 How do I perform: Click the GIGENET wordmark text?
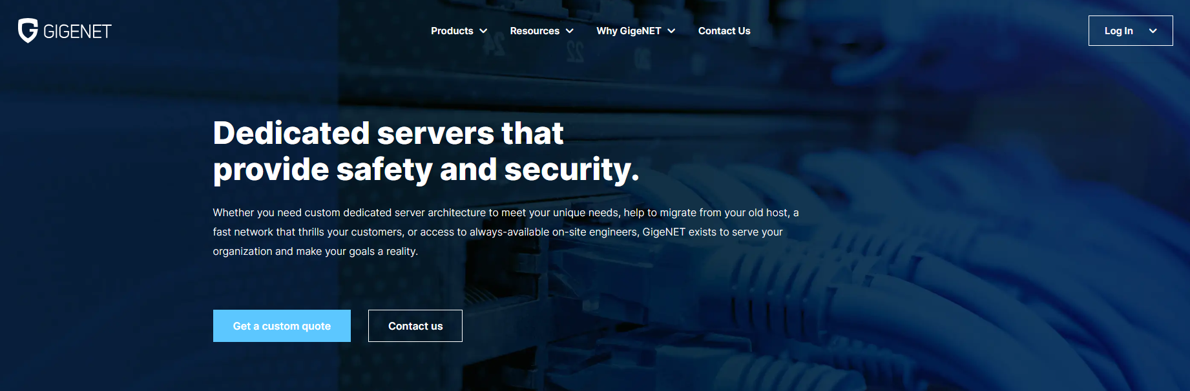pyautogui.click(x=78, y=31)
